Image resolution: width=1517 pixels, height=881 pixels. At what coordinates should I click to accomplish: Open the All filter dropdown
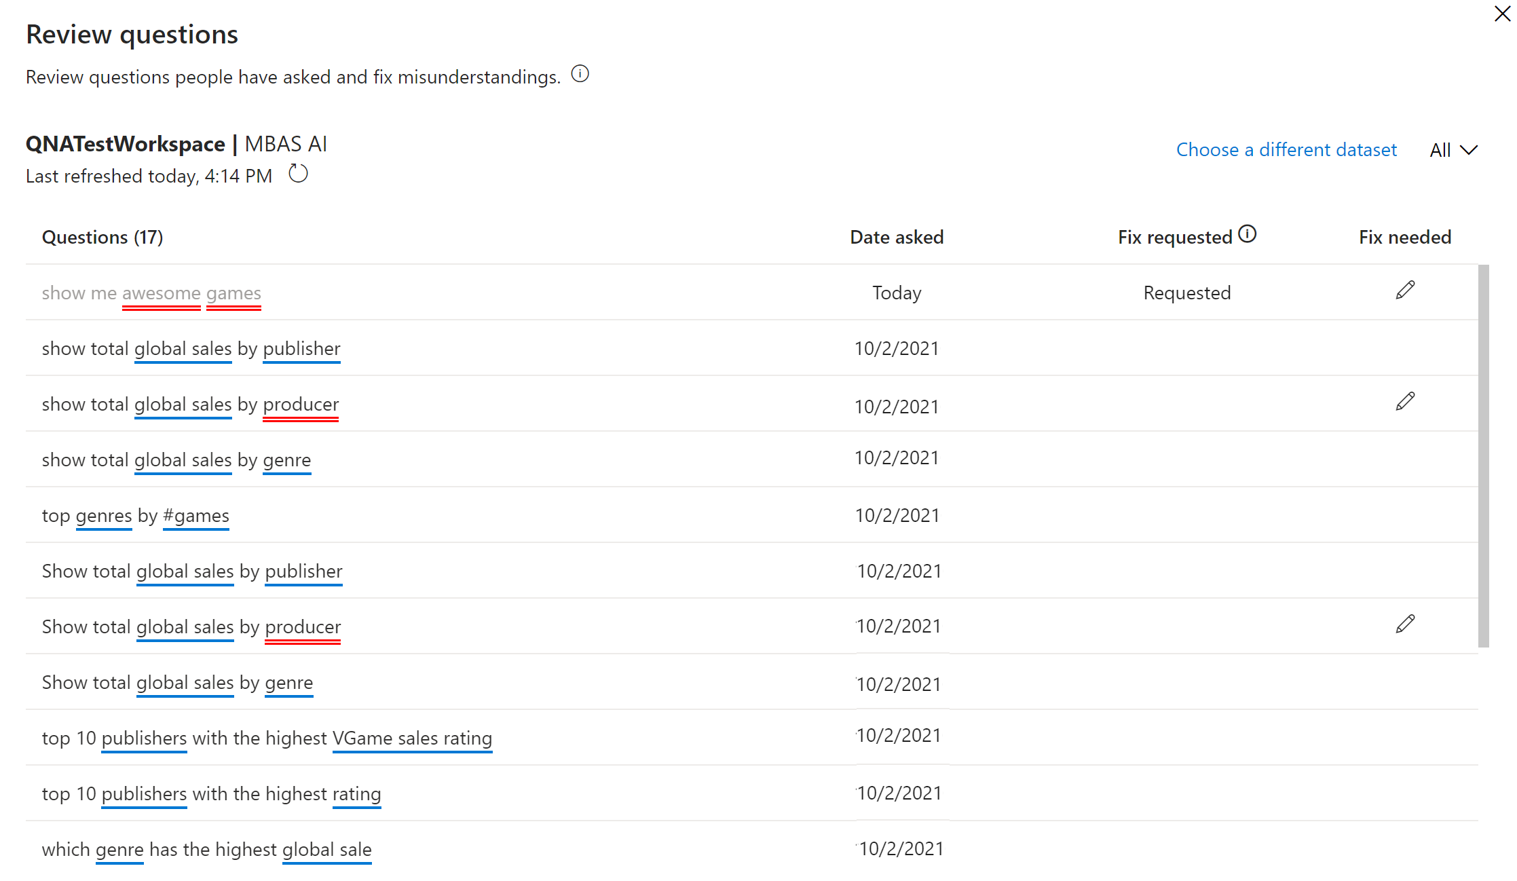click(x=1453, y=150)
